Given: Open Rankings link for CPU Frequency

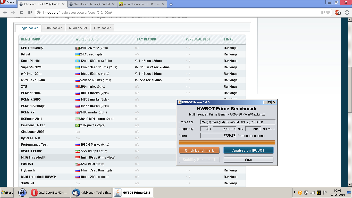Looking at the screenshot, I should click(230, 48).
